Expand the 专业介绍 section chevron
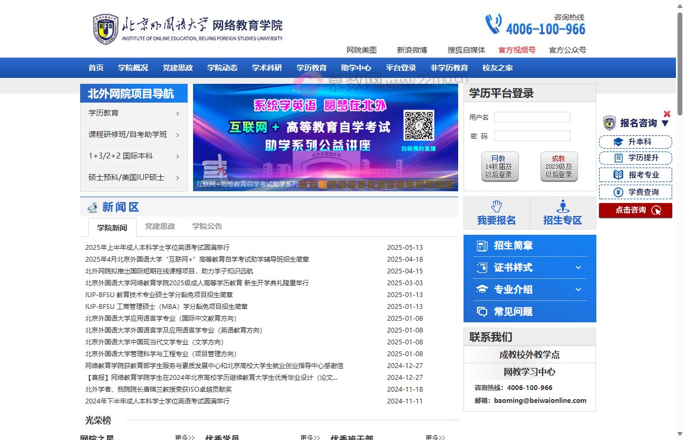684x440 pixels. (x=579, y=290)
